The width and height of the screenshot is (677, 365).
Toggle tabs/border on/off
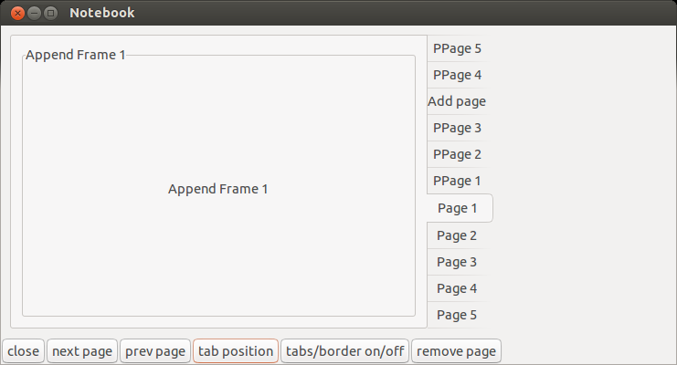point(345,351)
